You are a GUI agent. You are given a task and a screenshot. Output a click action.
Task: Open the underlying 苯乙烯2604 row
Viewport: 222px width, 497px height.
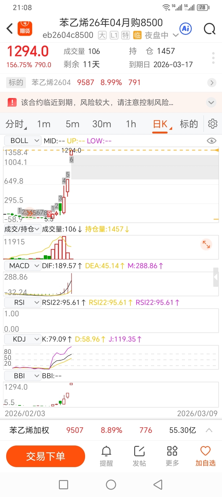tap(111, 82)
